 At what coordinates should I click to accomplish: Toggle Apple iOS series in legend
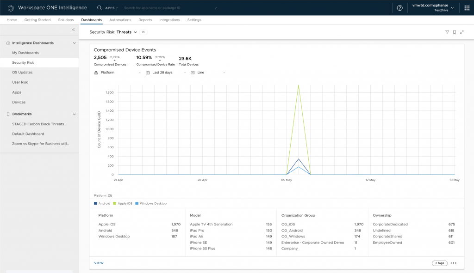(124, 203)
